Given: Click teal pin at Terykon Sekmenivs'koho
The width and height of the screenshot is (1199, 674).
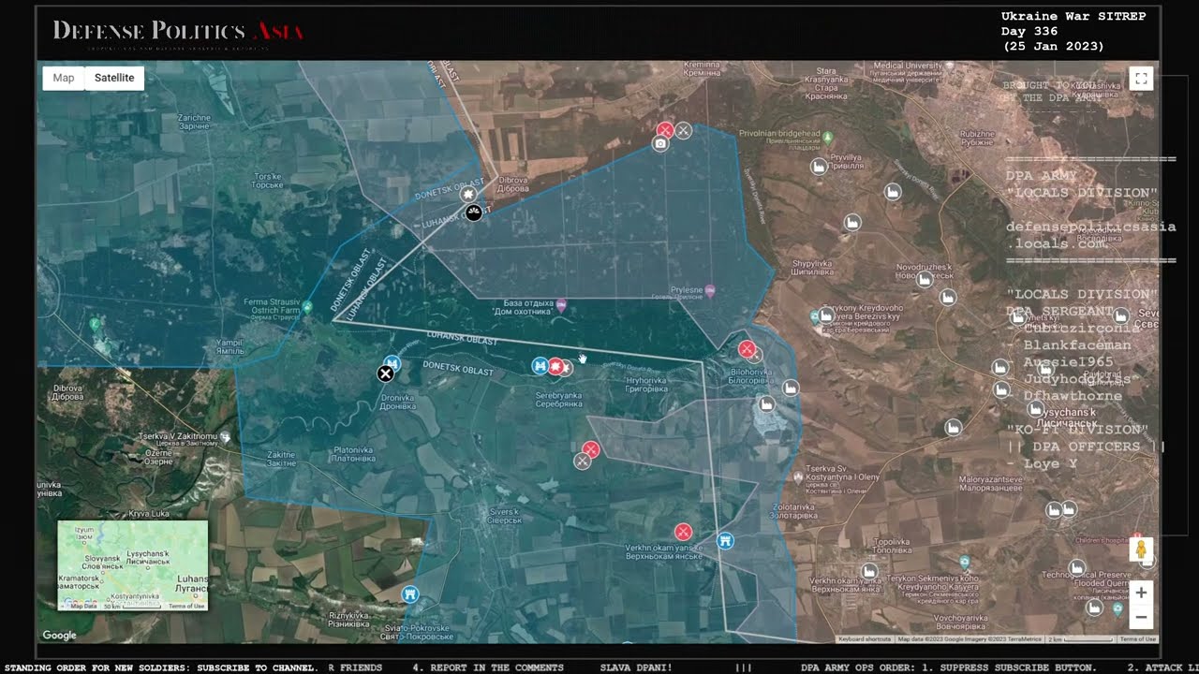Looking at the screenshot, I should [964, 561].
